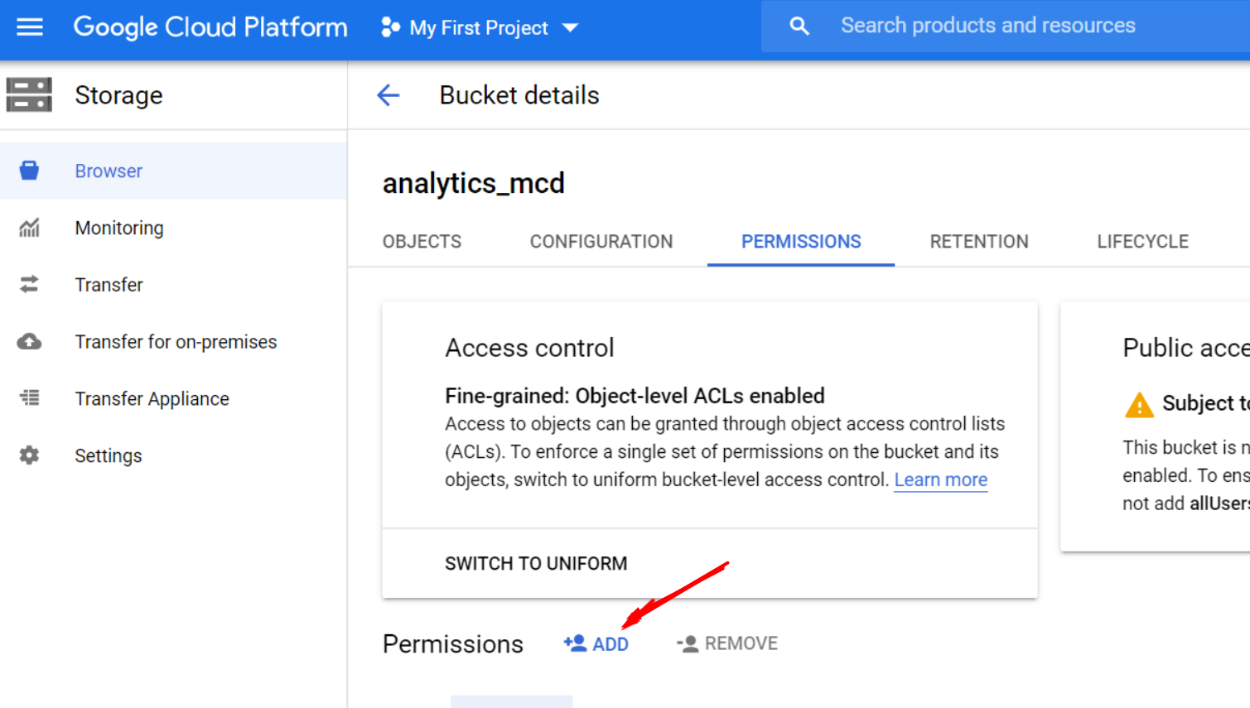
Task: Click the Settings gear icon
Action: pos(29,455)
